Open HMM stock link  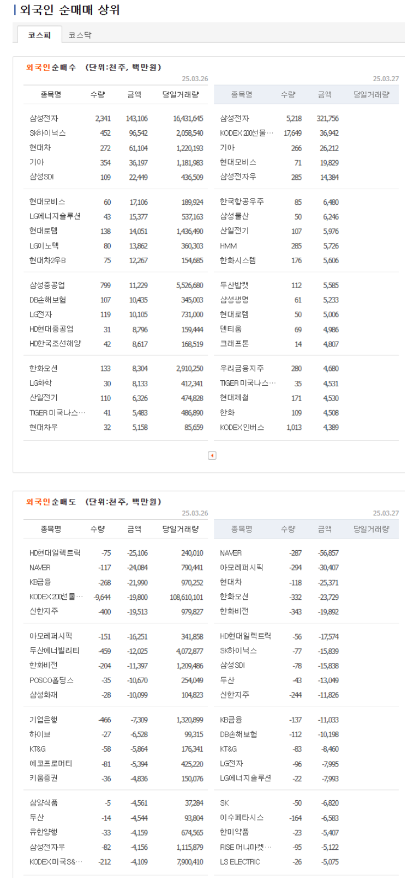pos(228,246)
